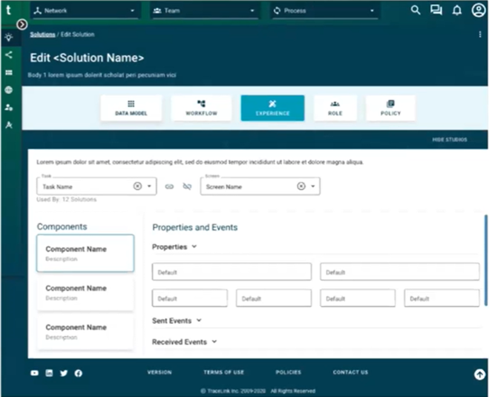Image resolution: width=489 pixels, height=397 pixels.
Task: Click the Solutions breadcrumb link
Action: coord(42,34)
